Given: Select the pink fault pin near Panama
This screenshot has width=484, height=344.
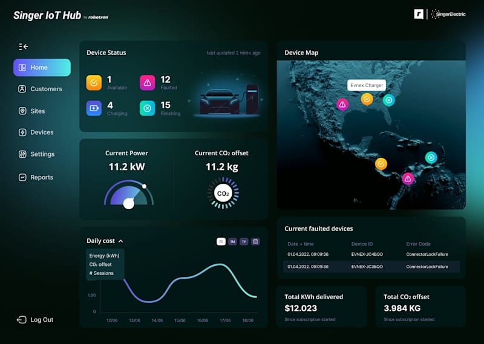Looking at the screenshot, I should 408,178.
